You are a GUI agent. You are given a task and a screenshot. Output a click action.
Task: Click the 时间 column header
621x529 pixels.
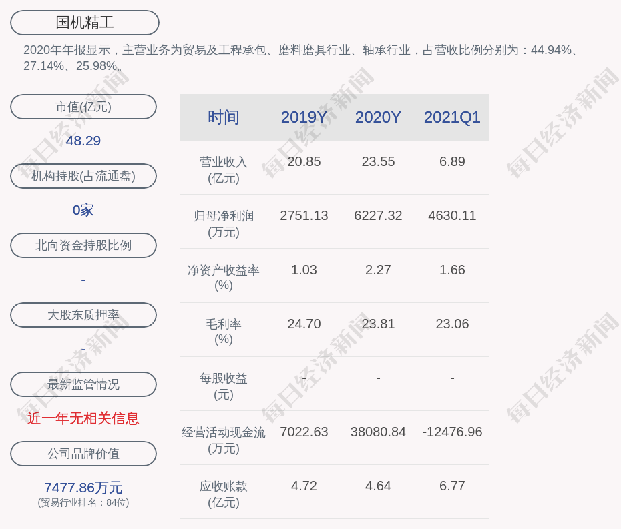pos(224,117)
